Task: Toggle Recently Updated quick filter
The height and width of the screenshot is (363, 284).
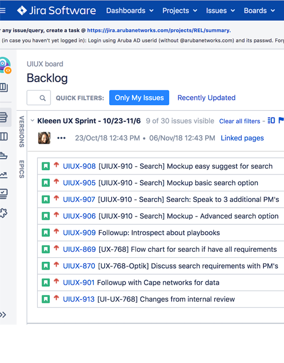Action: [207, 98]
